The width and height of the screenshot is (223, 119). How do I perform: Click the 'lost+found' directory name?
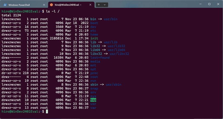[100, 58]
